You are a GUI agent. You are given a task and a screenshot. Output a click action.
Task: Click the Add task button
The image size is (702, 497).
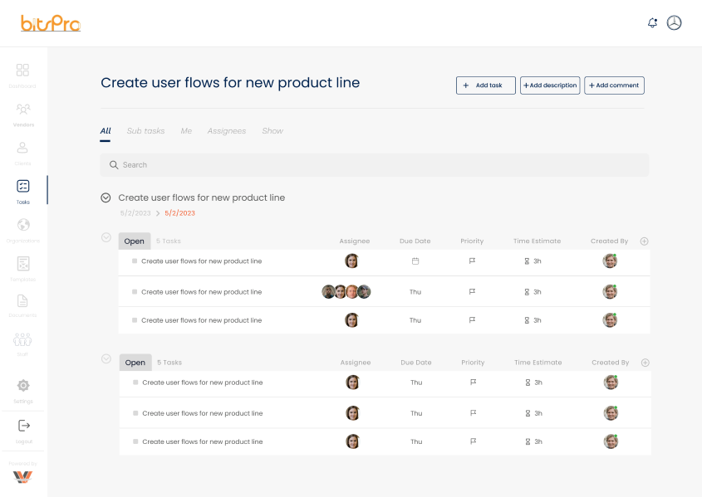(x=486, y=85)
